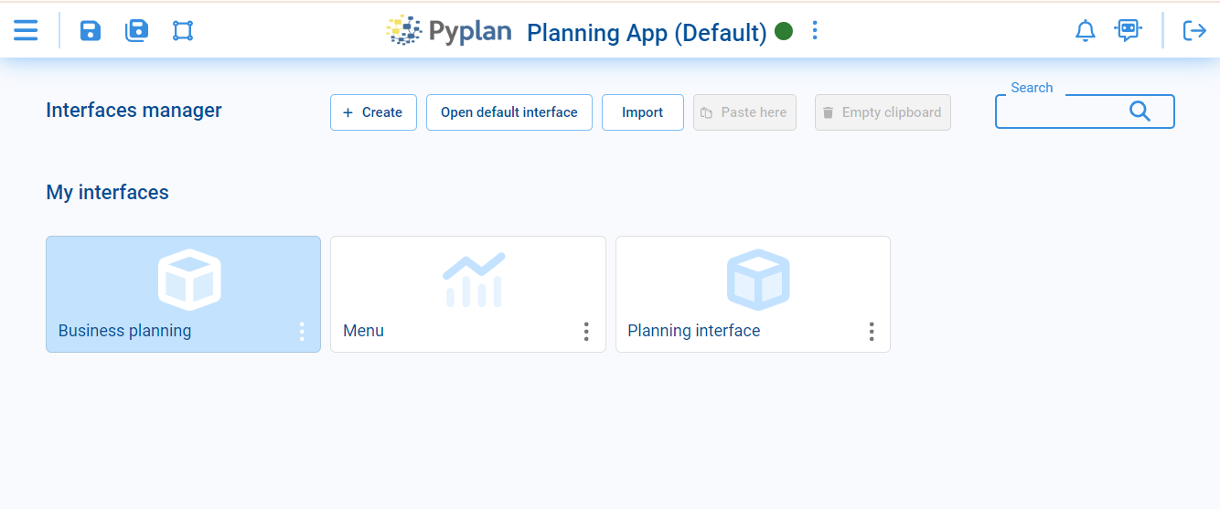Click the Import button
The image size is (1220, 509).
(642, 112)
